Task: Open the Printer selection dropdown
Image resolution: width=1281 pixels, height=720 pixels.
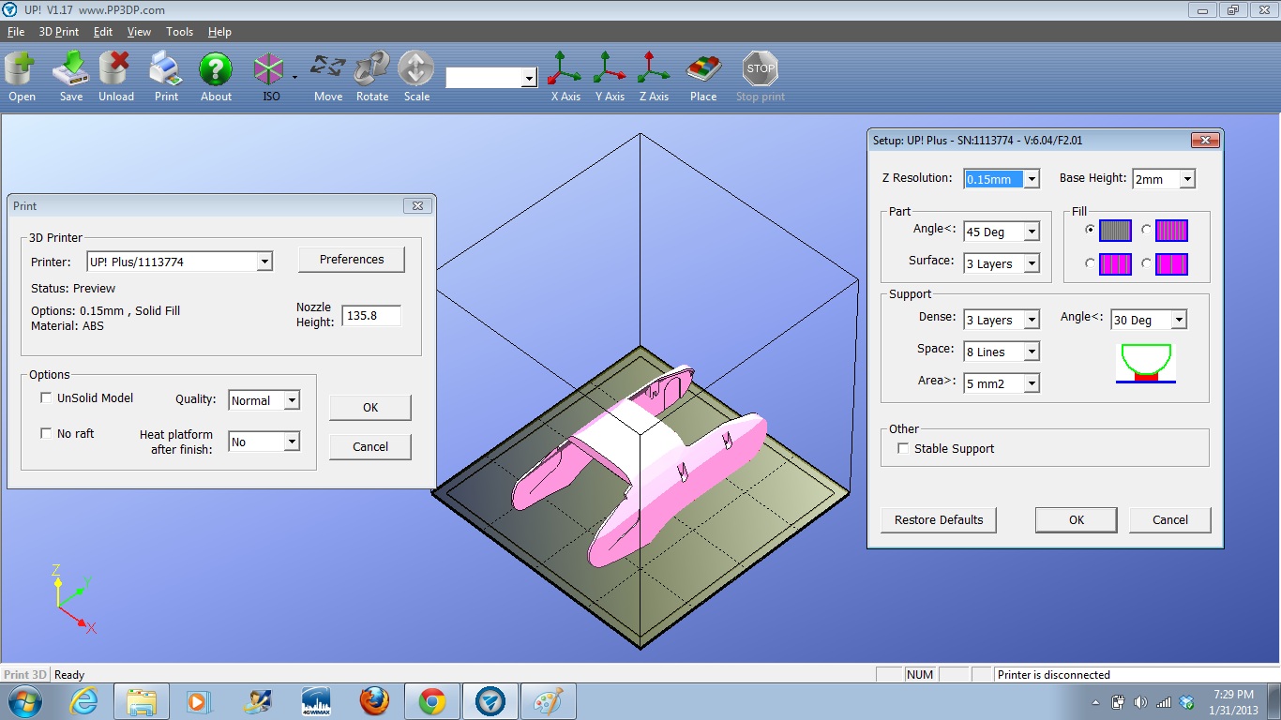Action: 264,262
